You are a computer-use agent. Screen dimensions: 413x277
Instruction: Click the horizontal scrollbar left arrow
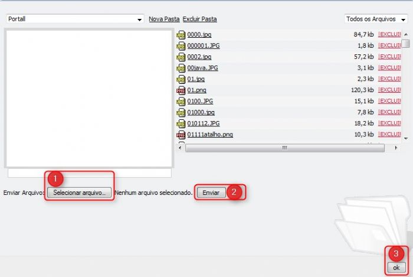pos(180,148)
